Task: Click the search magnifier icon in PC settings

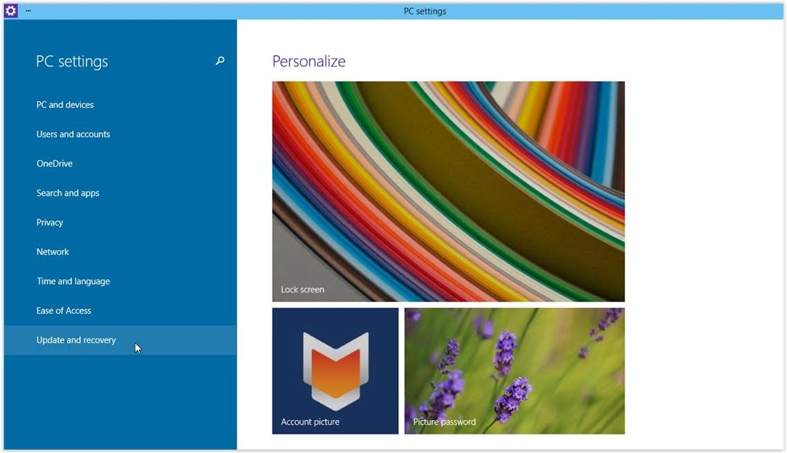Action: pyautogui.click(x=220, y=61)
